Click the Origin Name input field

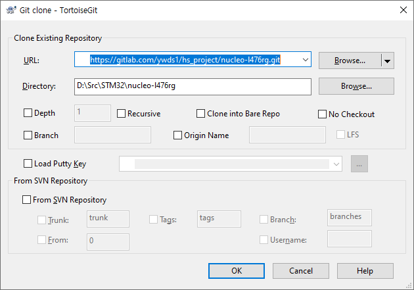(287, 135)
